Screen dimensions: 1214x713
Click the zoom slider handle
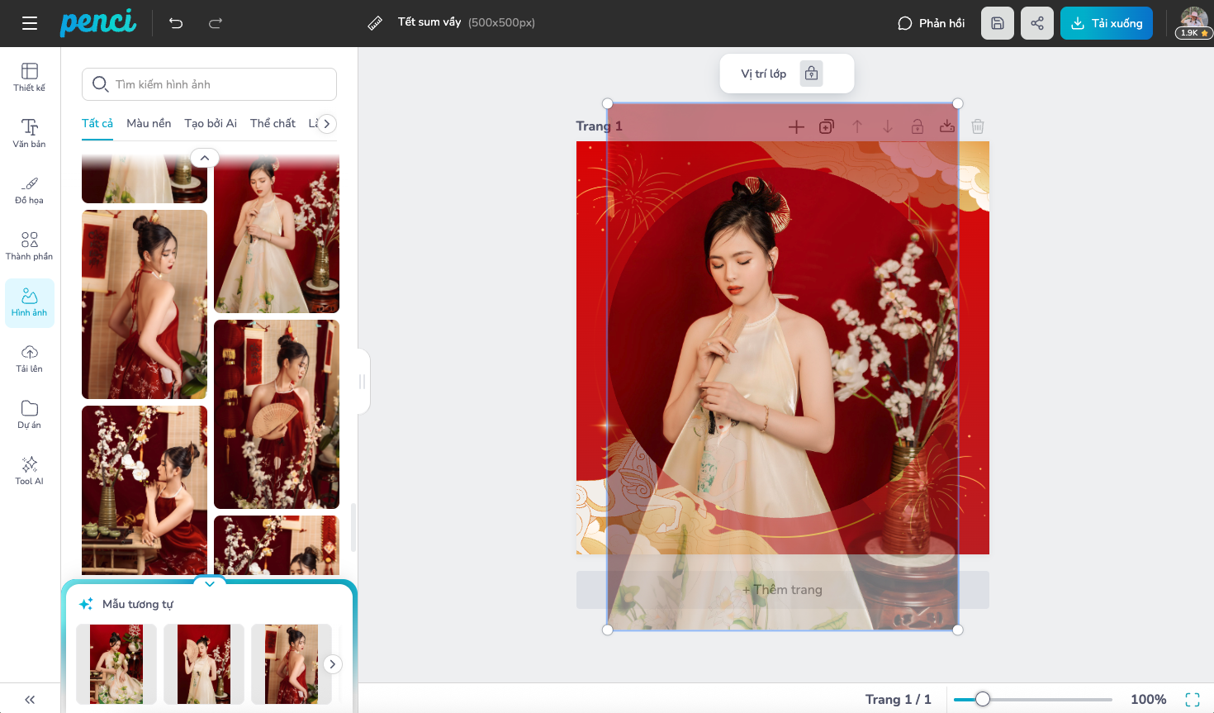(982, 700)
